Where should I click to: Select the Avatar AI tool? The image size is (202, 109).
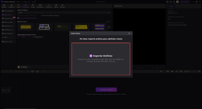coord(12,6)
